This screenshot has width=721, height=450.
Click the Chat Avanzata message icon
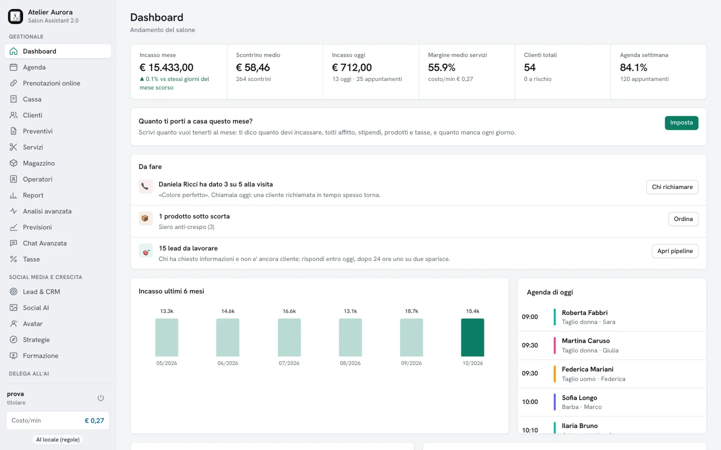14,243
